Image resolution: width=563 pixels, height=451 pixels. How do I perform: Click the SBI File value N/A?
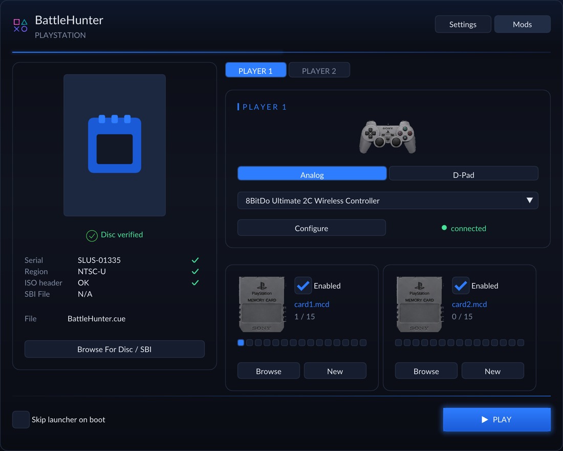click(85, 294)
